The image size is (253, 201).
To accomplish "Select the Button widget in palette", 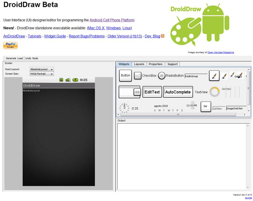I will click(x=126, y=75).
